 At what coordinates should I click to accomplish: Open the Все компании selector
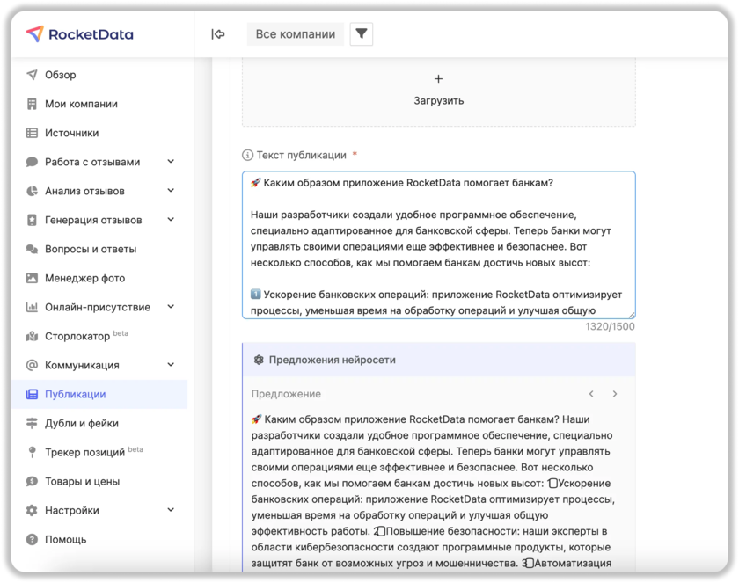click(x=295, y=34)
